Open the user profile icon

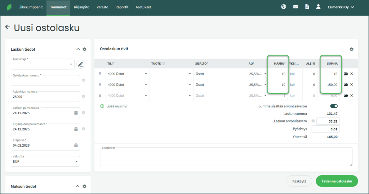coord(318,7)
